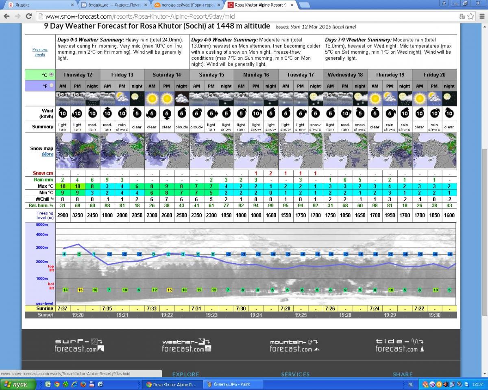
Task: Open the Chrome menu hamburger icon
Action: [481, 16]
